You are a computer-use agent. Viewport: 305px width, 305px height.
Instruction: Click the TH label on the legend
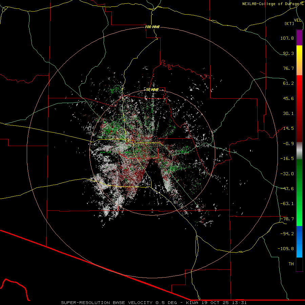pyautogui.click(x=291, y=264)
